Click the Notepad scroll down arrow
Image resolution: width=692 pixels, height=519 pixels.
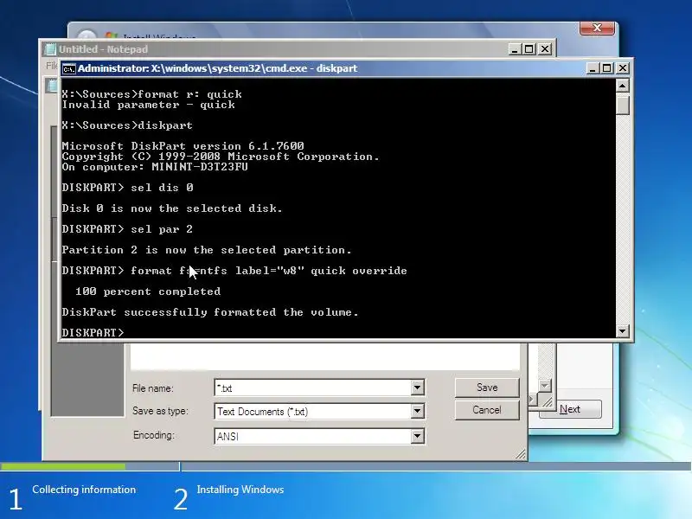[545, 385]
